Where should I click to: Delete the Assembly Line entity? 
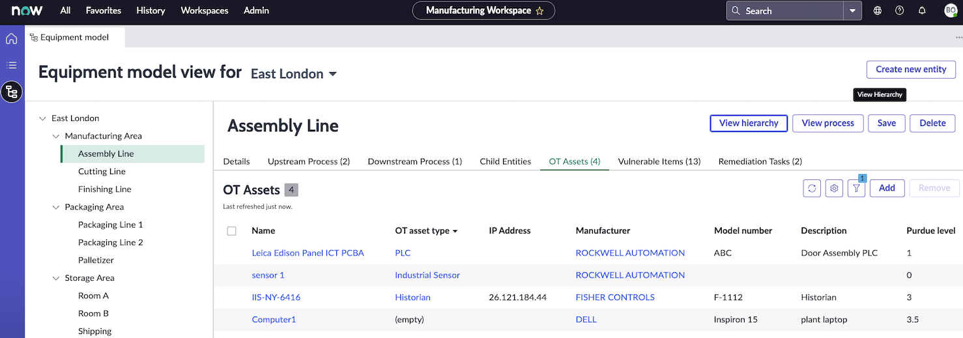click(932, 123)
